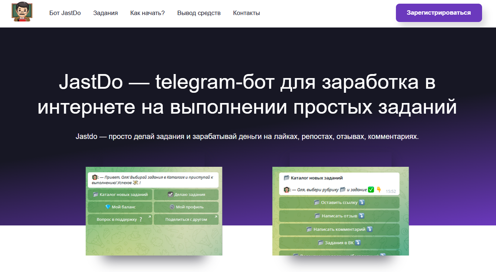Click Оставить ссылку rubric button
This screenshot has width=496, height=272.
[339, 202]
